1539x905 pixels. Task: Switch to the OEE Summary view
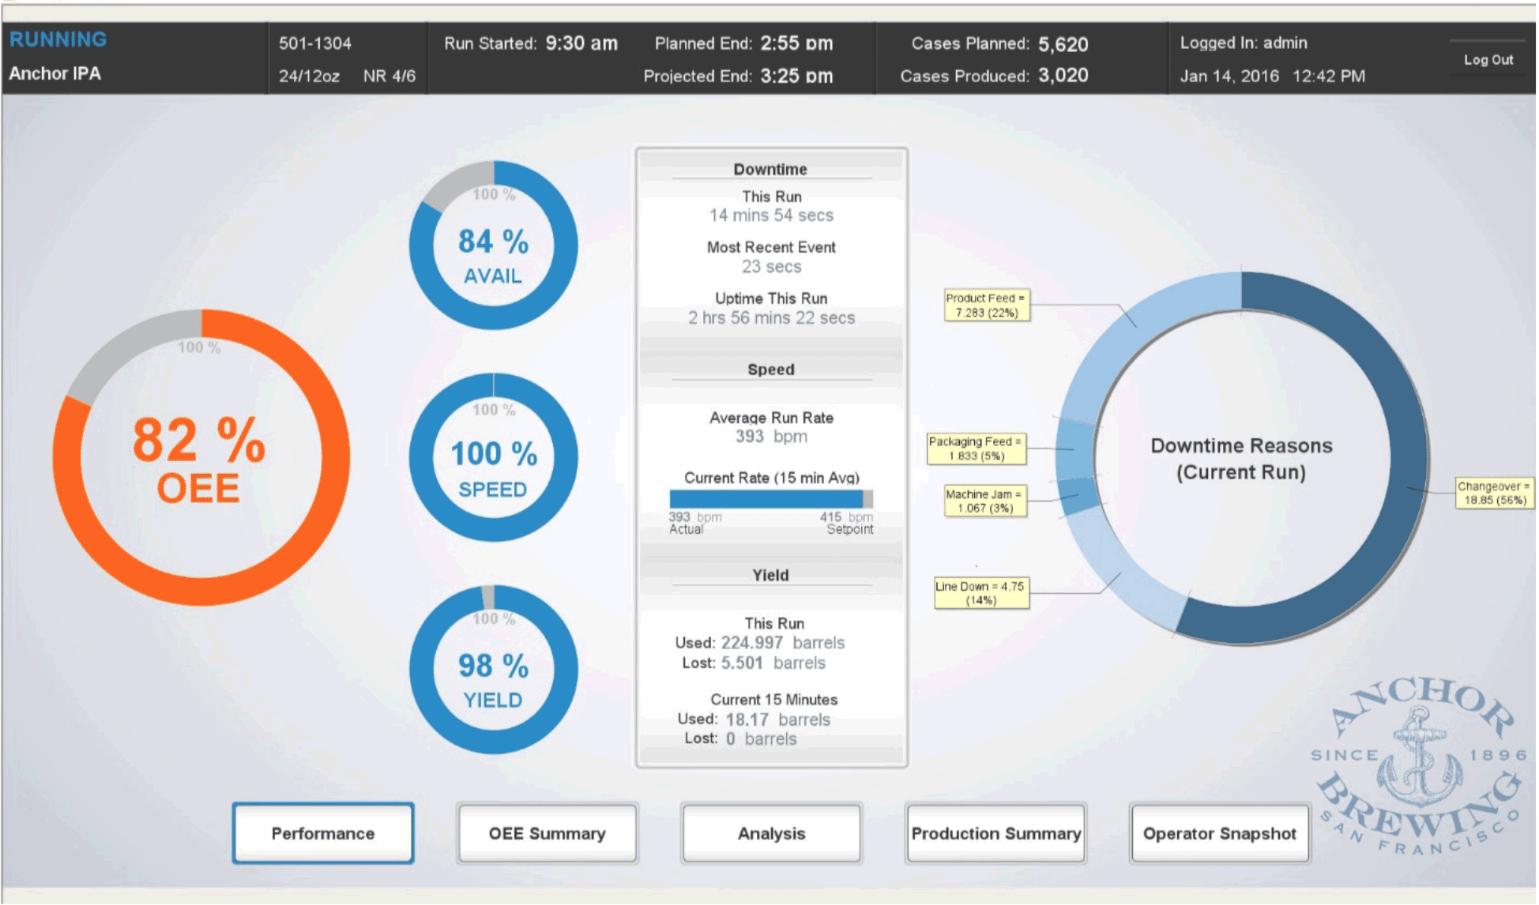coord(547,833)
